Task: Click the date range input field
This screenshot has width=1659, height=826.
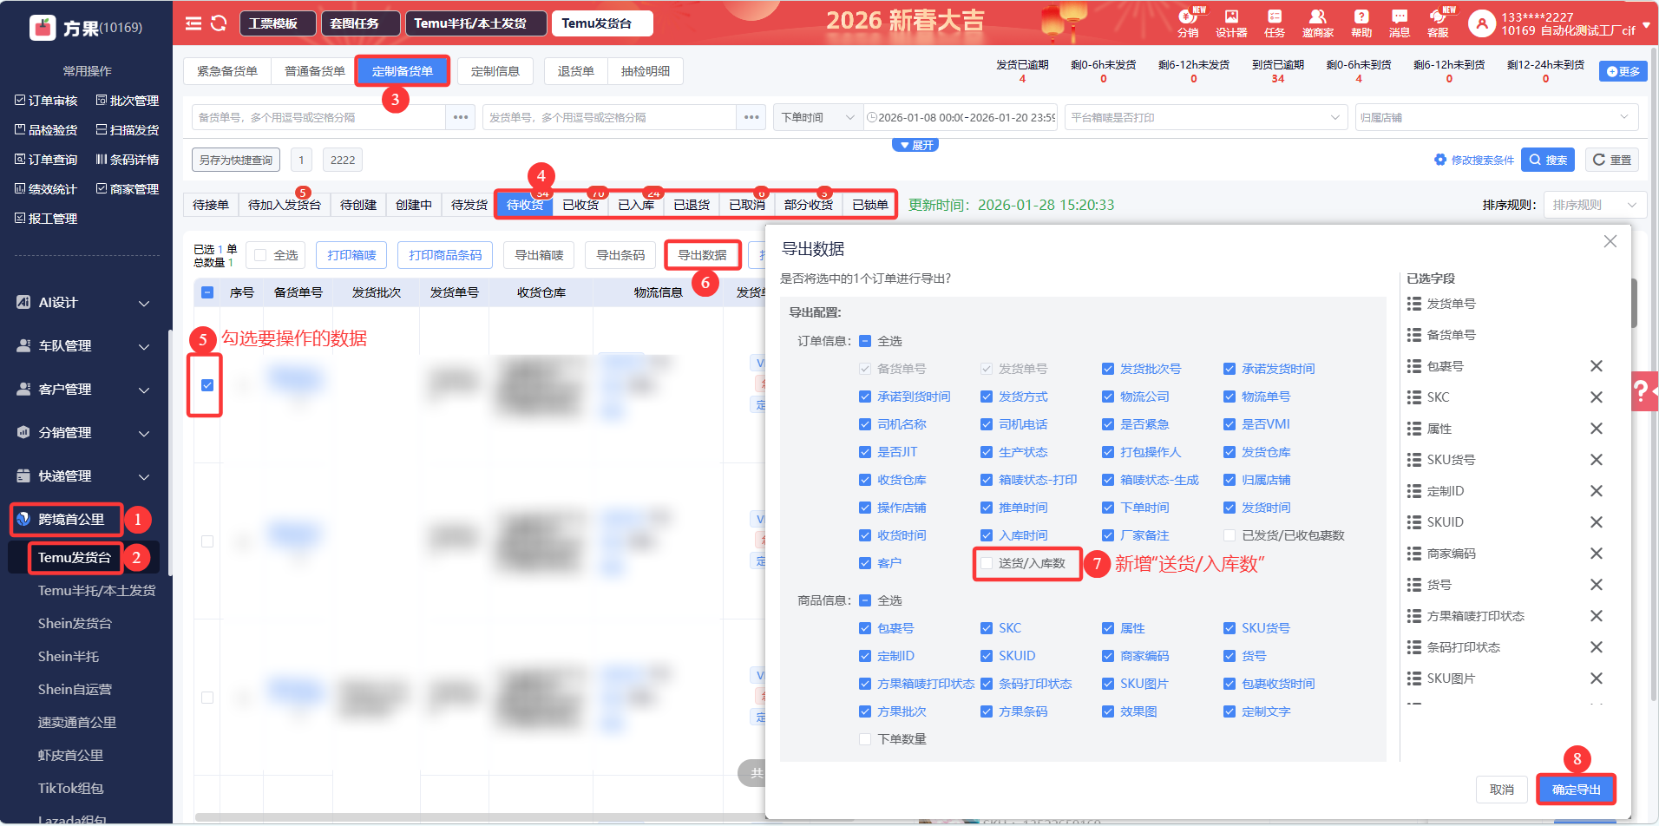Action: coord(961,117)
